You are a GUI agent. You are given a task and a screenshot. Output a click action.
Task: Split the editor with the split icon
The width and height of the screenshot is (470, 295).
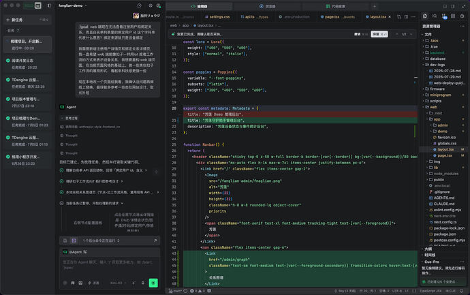point(406,17)
